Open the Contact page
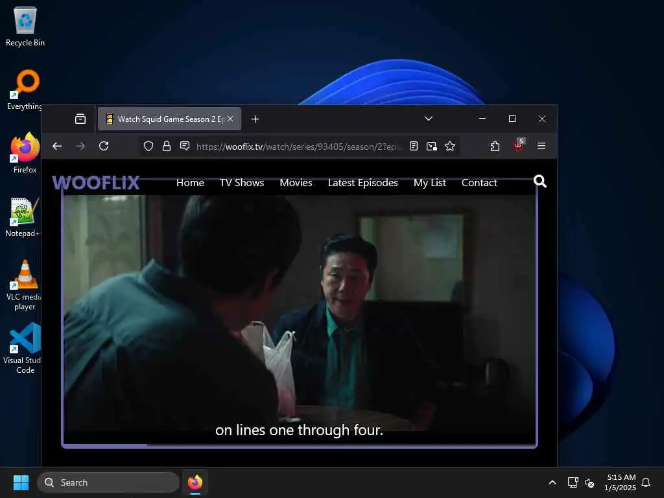The width and height of the screenshot is (664, 498). pyautogui.click(x=479, y=182)
